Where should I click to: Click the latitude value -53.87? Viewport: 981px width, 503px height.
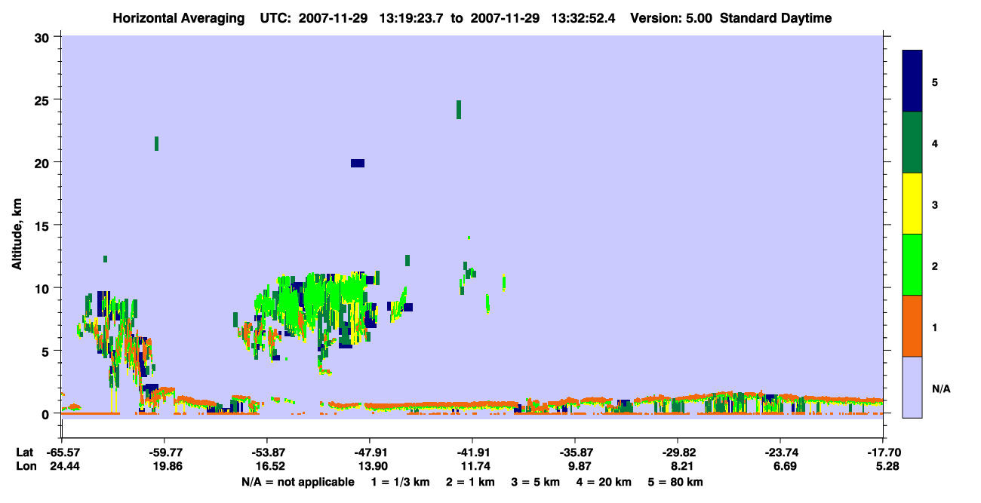[x=266, y=452]
